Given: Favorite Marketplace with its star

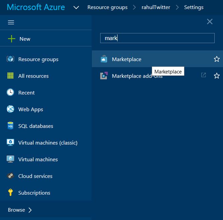Looking at the screenshot, I should click(217, 59).
